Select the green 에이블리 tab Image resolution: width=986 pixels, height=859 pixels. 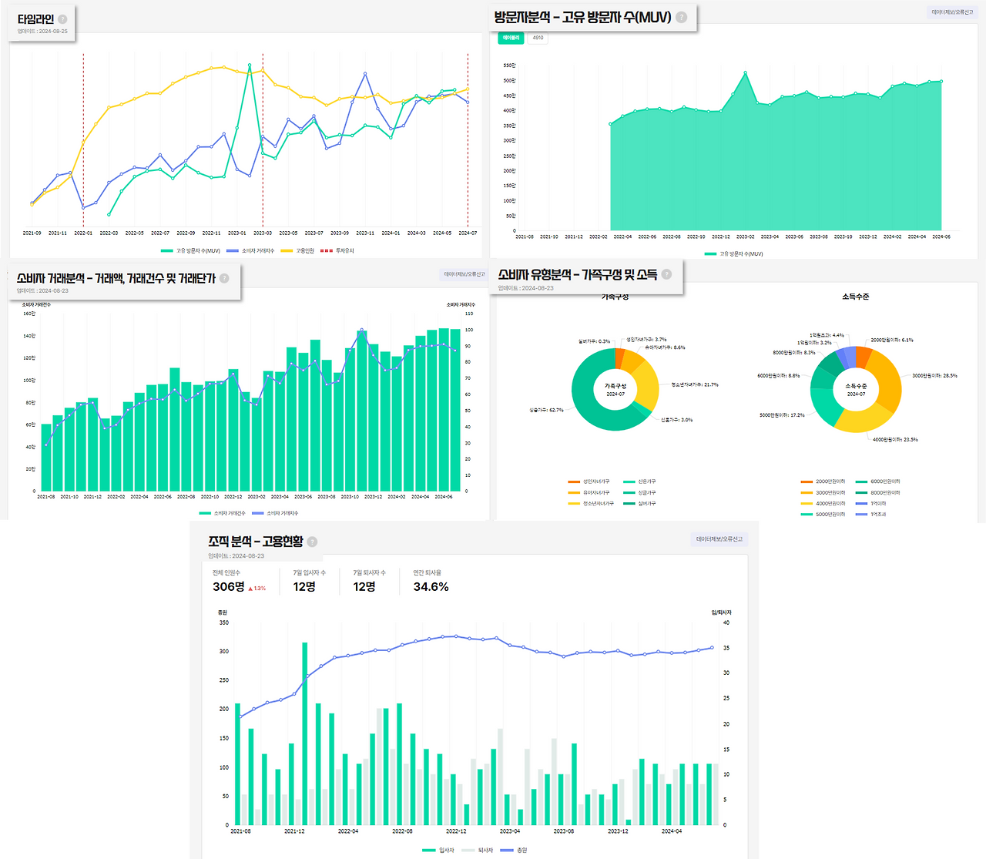[x=511, y=38]
